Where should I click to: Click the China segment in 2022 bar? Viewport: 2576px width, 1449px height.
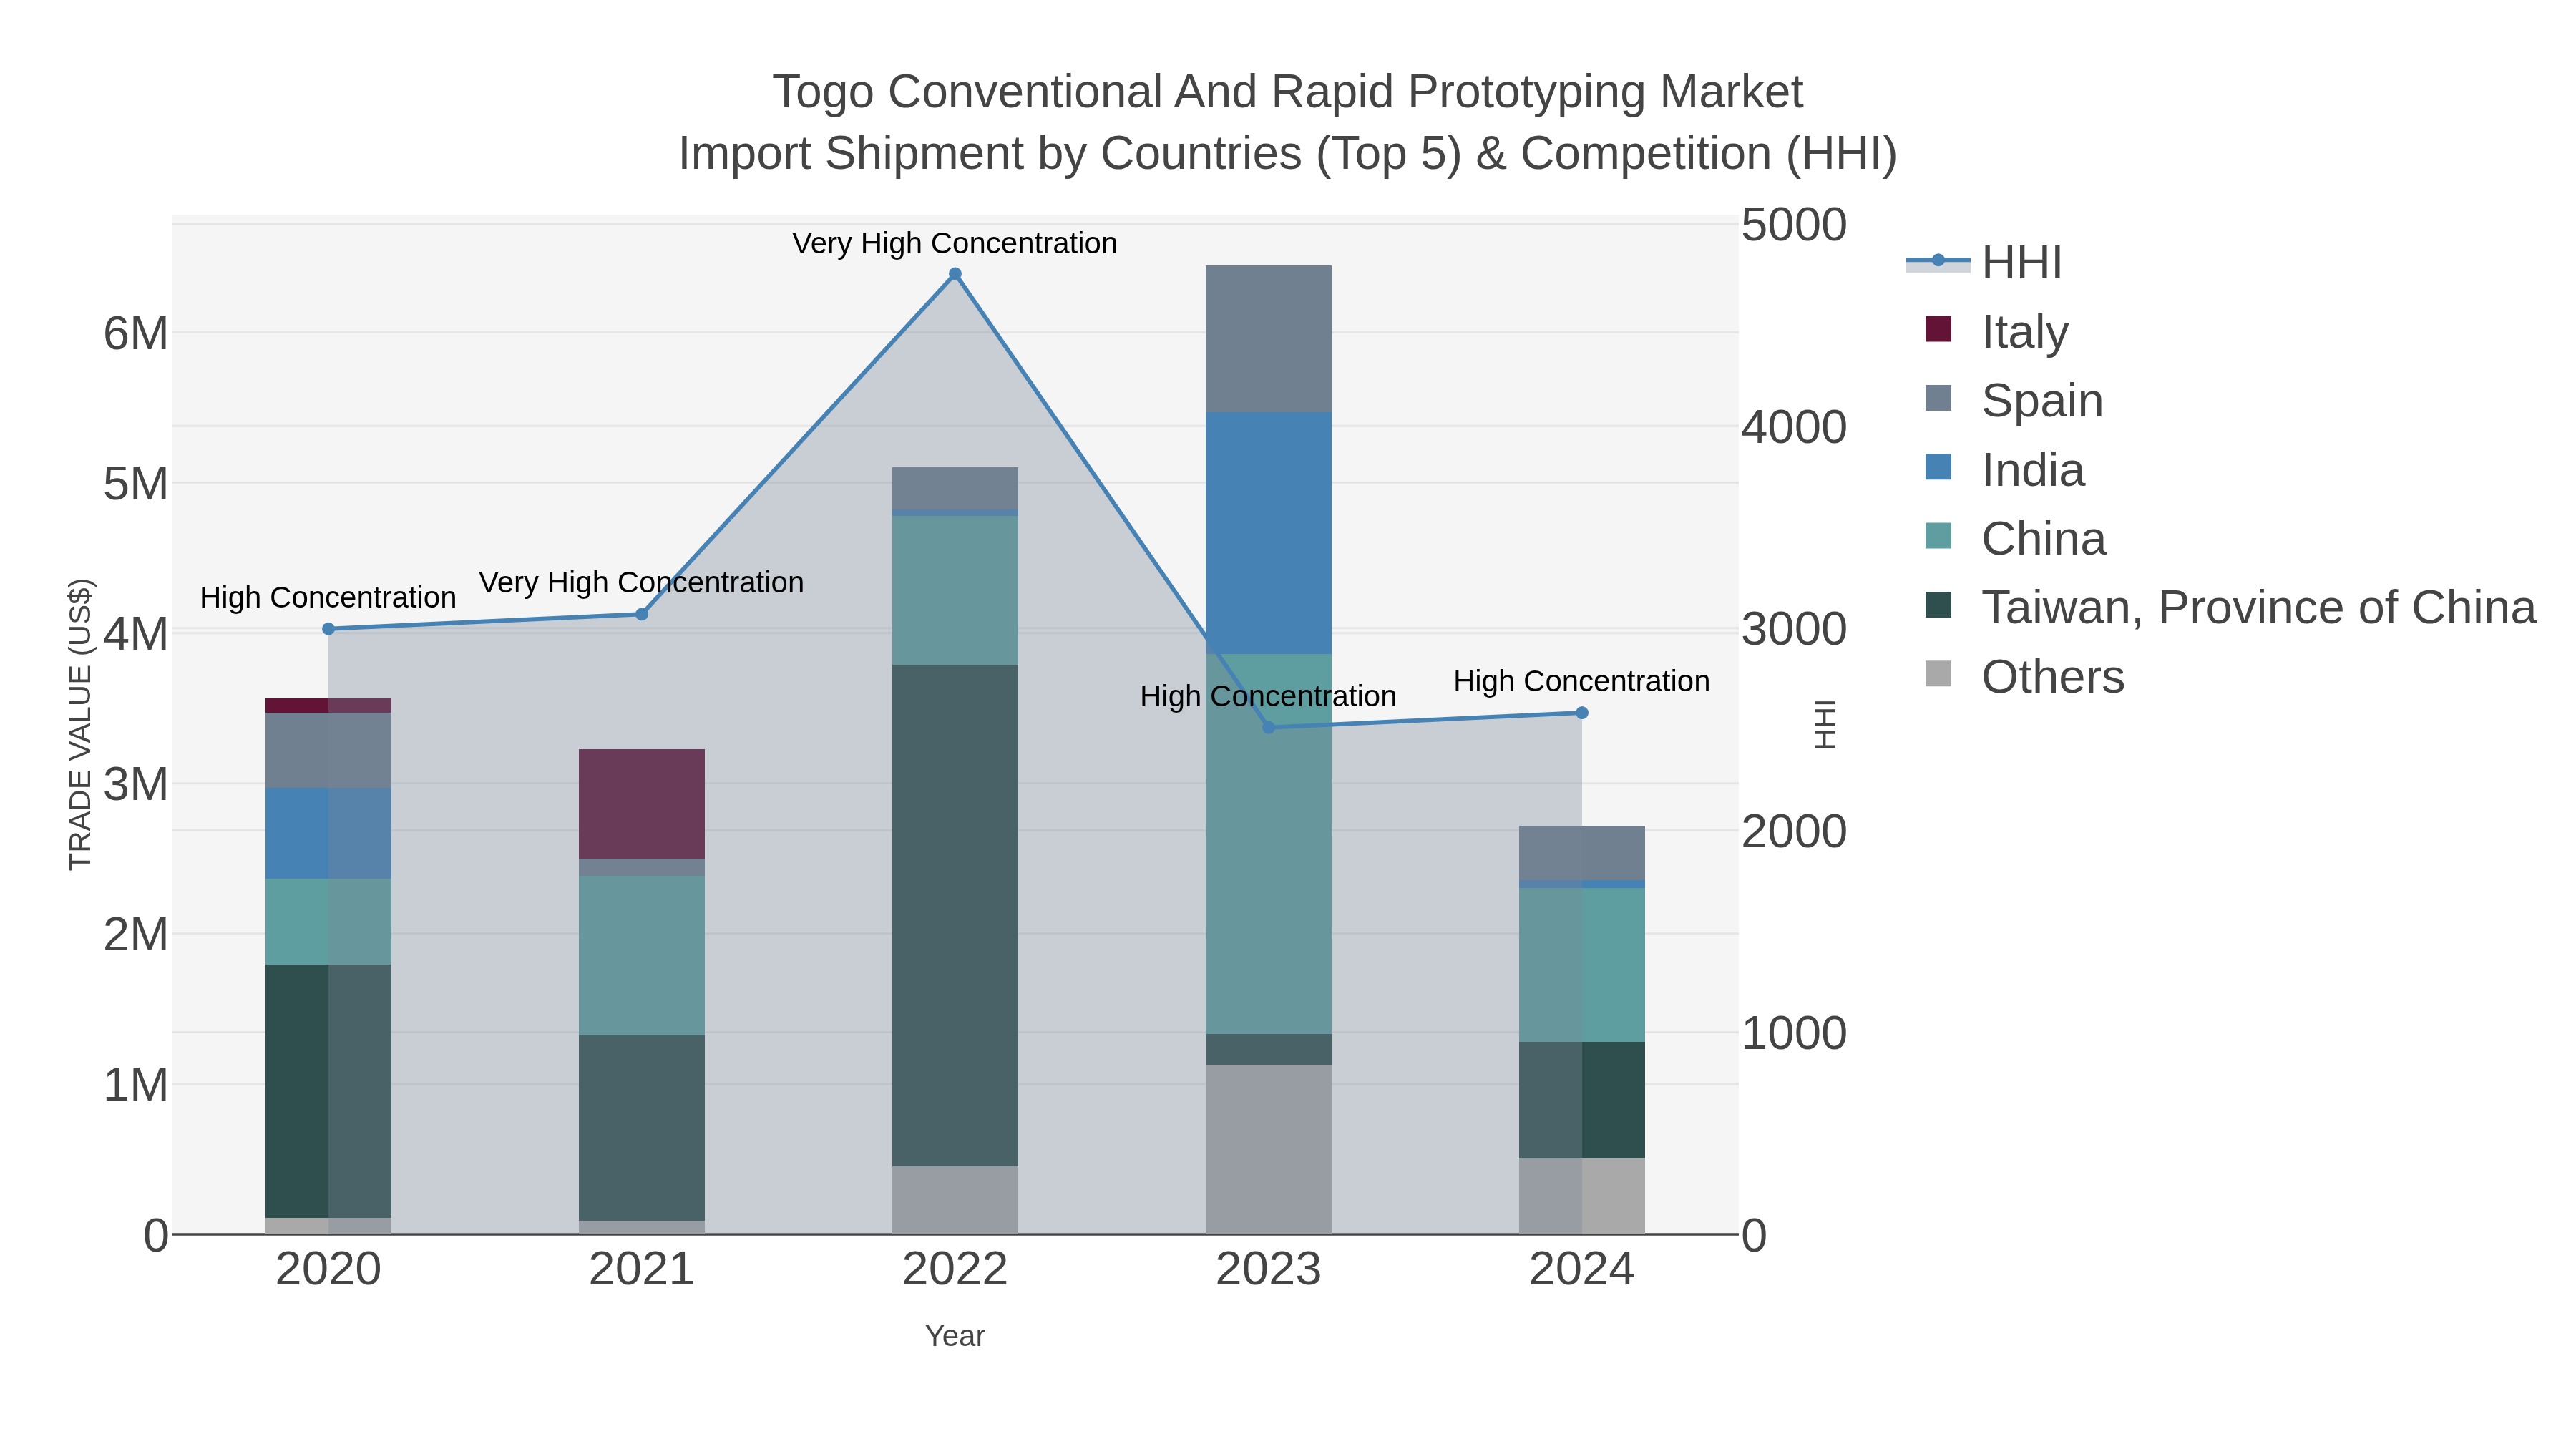click(955, 590)
